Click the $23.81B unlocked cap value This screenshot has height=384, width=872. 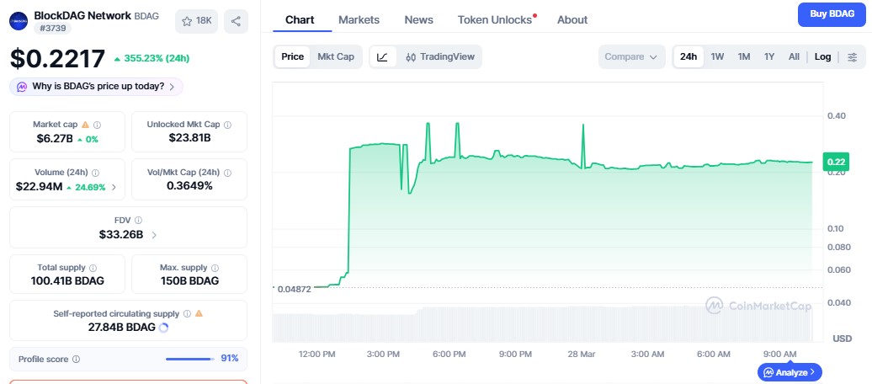click(189, 138)
